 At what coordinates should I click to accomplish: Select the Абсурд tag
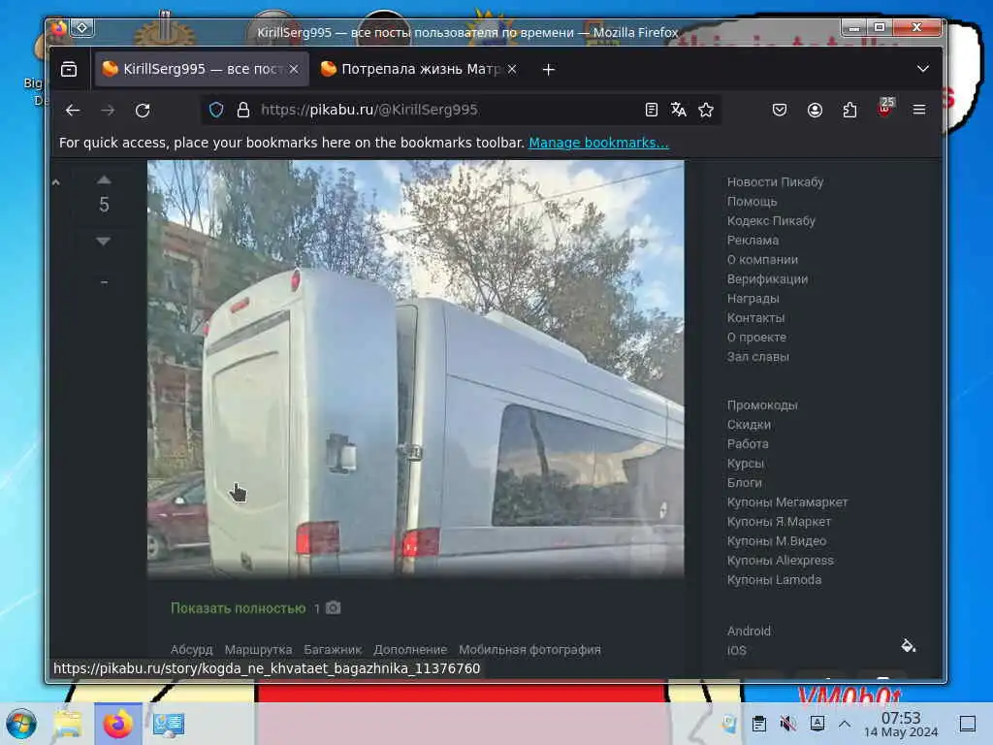192,649
